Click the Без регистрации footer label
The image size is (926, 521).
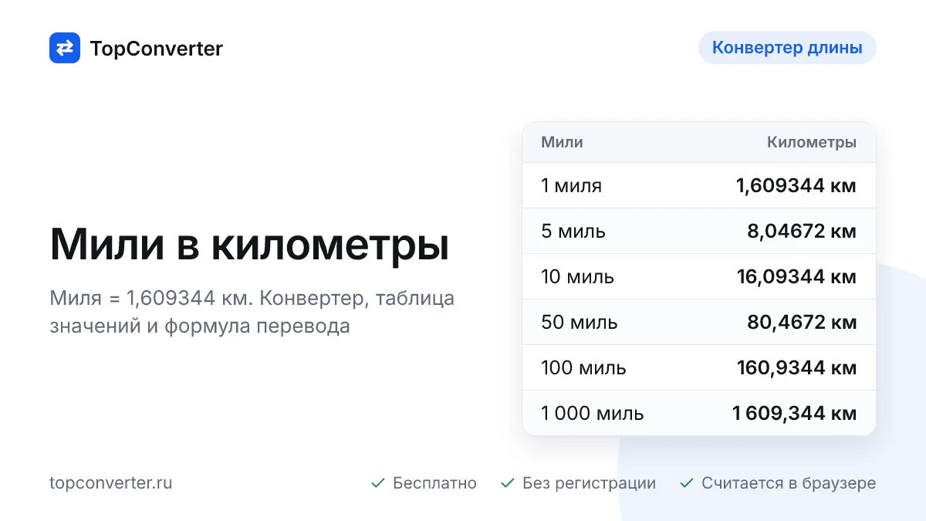[589, 483]
